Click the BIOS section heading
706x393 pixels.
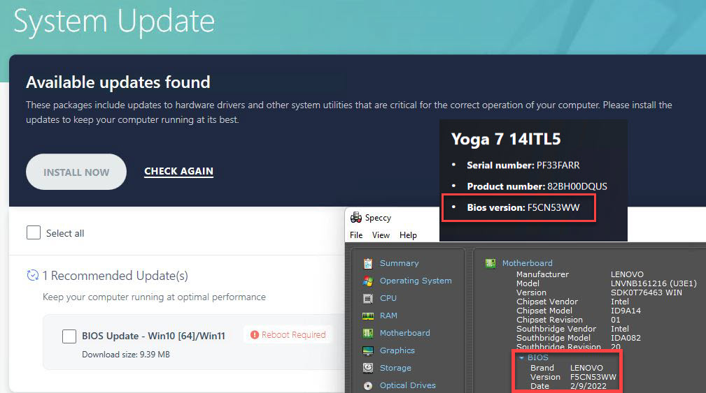(x=538, y=357)
